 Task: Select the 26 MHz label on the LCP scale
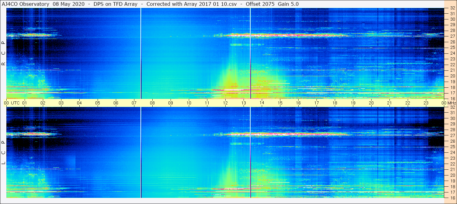452,141
